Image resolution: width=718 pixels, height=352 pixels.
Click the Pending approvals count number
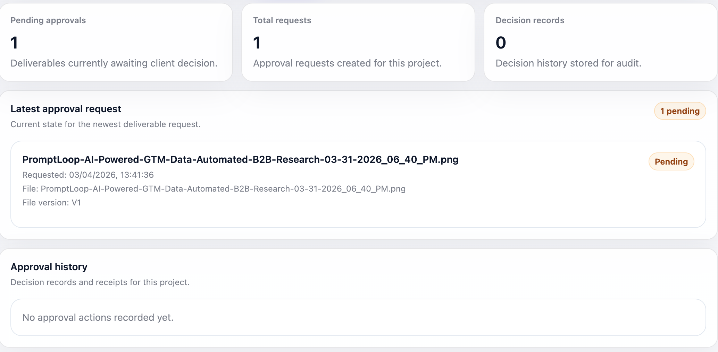coord(14,43)
